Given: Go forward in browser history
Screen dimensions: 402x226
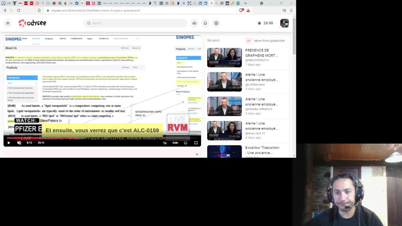Looking at the screenshot, I should tap(12, 10).
